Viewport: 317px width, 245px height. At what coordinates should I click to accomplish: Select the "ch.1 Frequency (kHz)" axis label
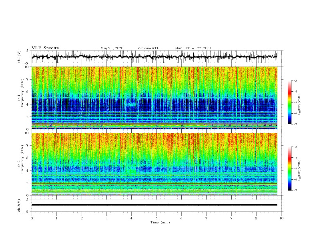coord(21,92)
